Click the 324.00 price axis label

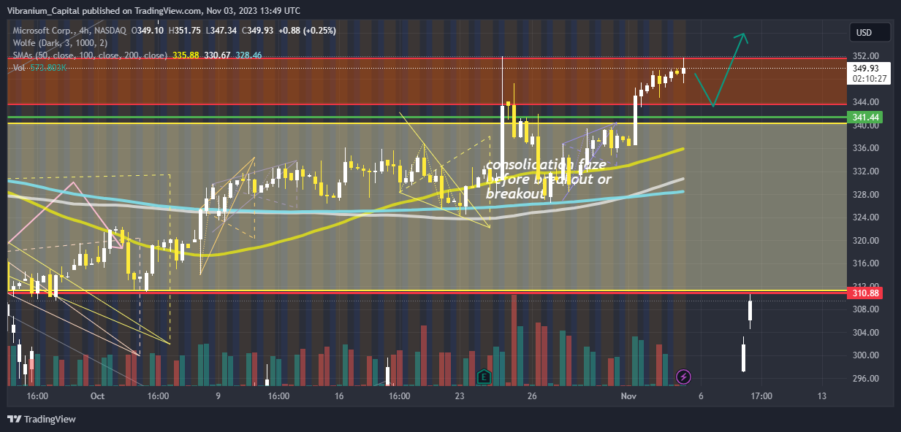(865, 217)
